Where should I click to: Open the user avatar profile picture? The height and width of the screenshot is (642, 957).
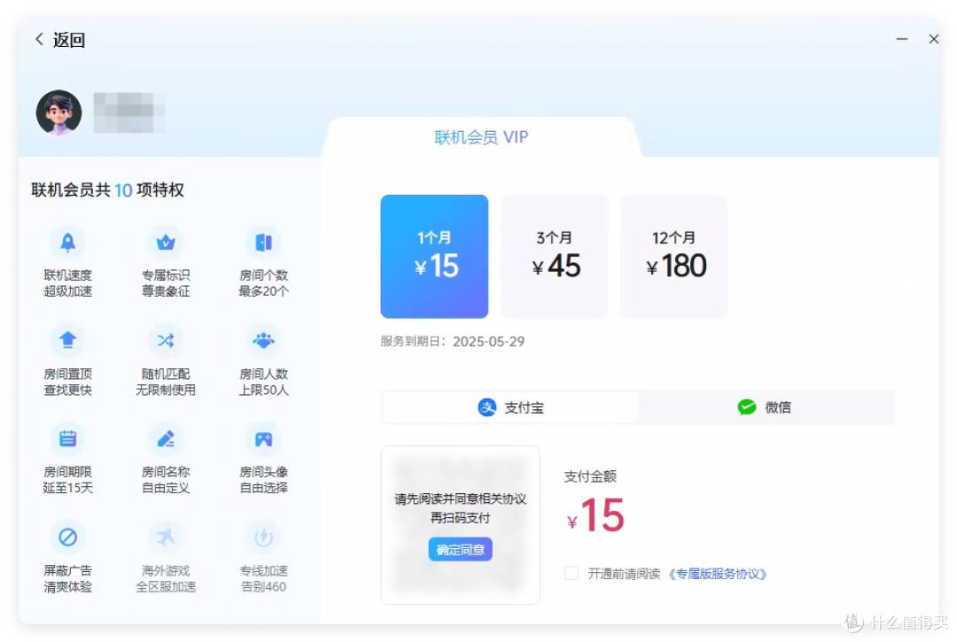point(59,112)
